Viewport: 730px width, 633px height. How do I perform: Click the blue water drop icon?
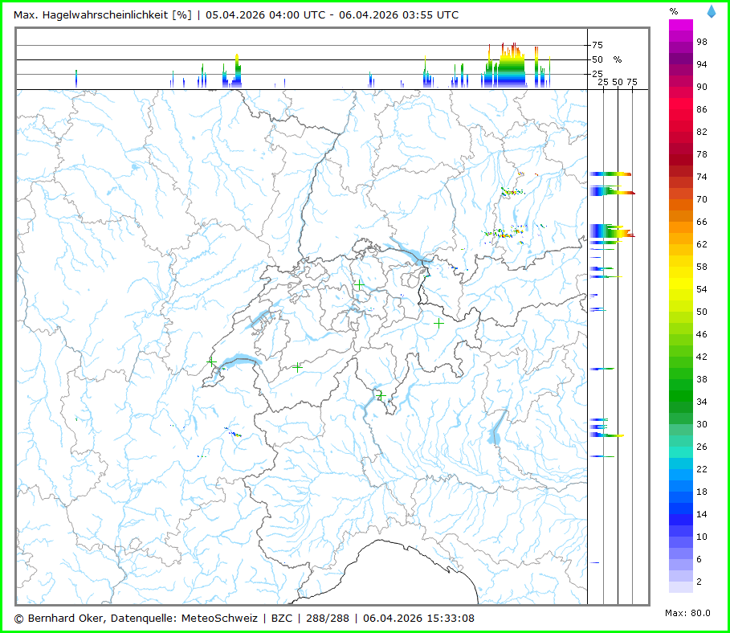click(x=711, y=11)
